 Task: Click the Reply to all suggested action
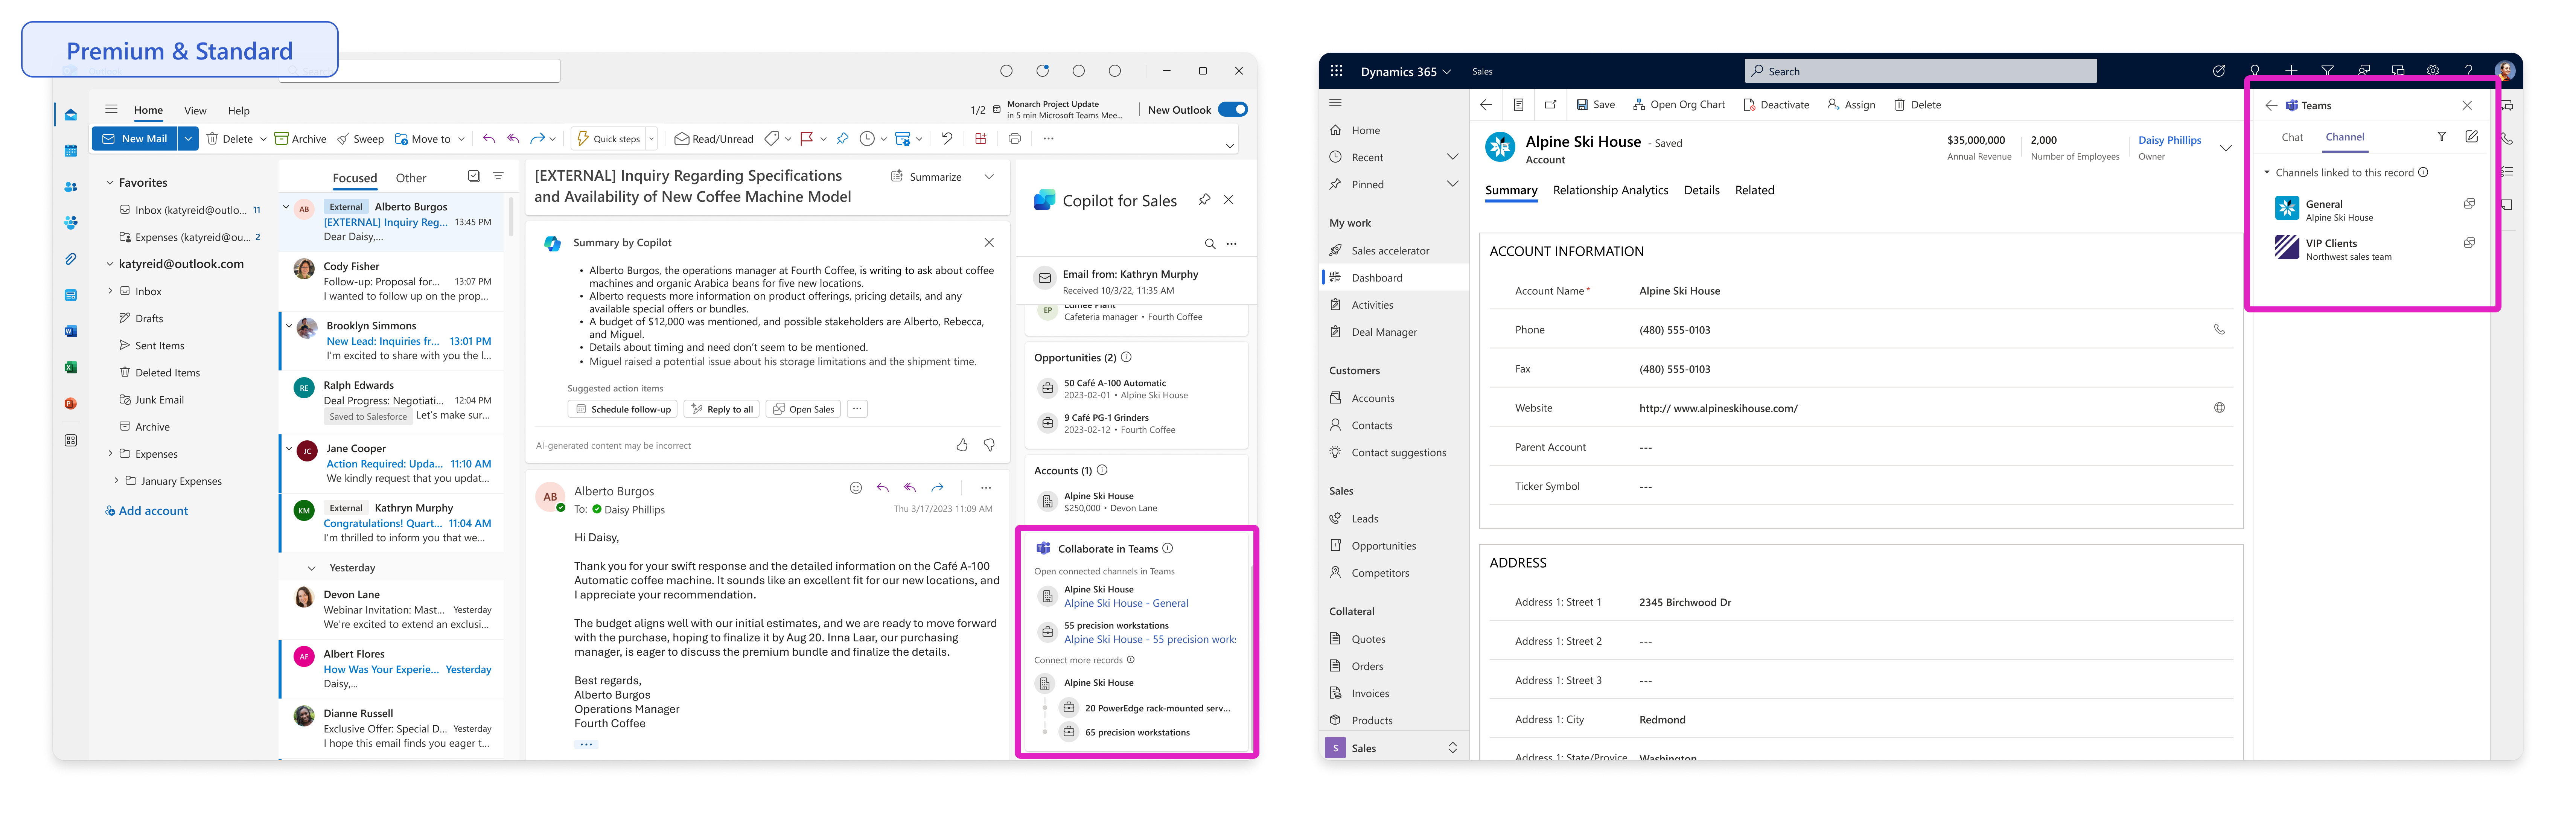pyautogui.click(x=721, y=409)
